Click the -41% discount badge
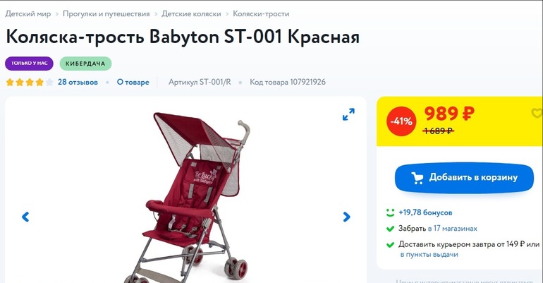543x283 pixels. tap(401, 121)
